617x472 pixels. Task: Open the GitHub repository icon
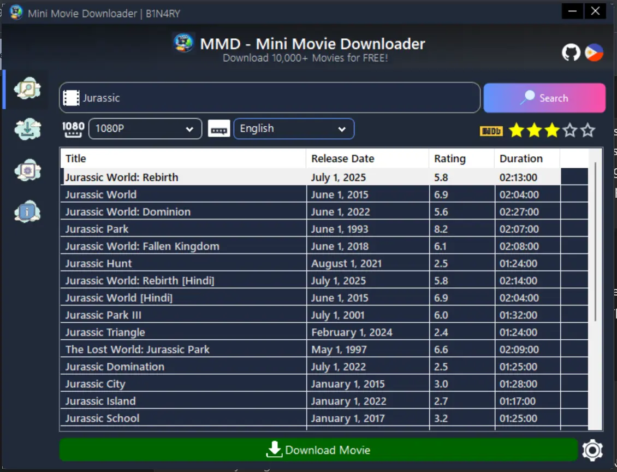[x=571, y=52]
